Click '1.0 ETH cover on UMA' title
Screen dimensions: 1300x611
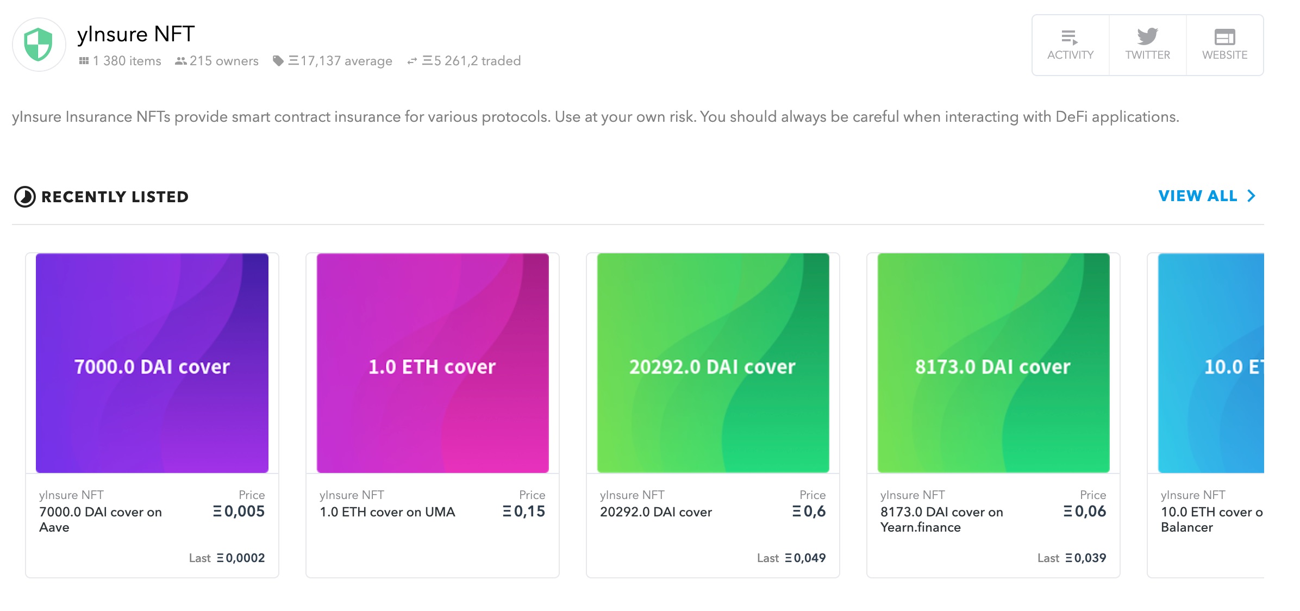point(387,512)
